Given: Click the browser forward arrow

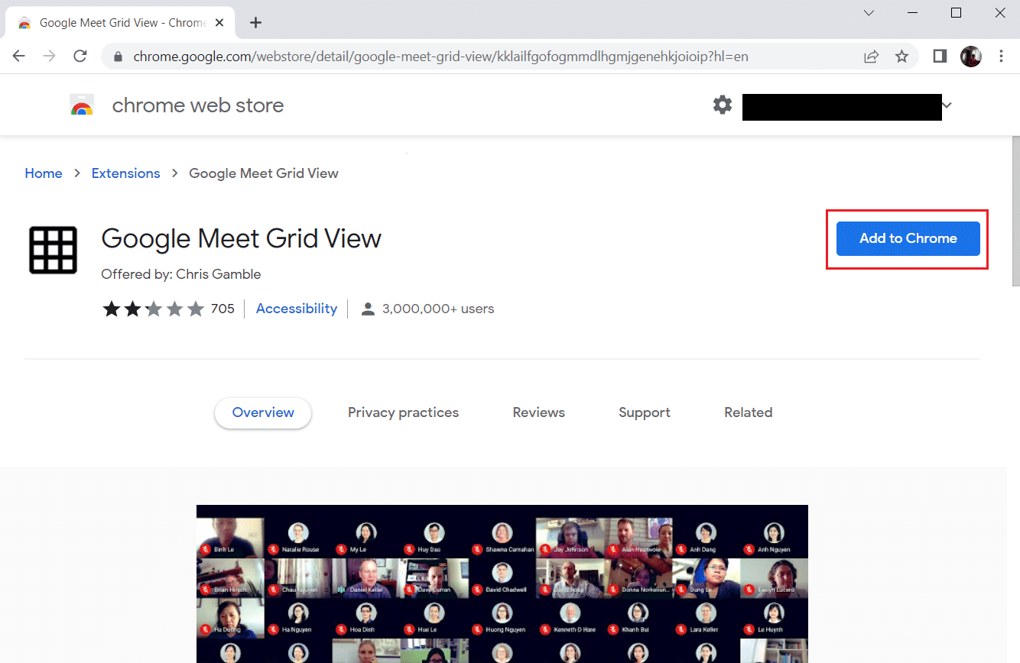Looking at the screenshot, I should coord(50,56).
